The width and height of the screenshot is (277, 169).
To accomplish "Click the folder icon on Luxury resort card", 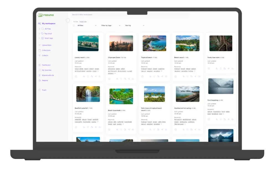I will [92, 76].
